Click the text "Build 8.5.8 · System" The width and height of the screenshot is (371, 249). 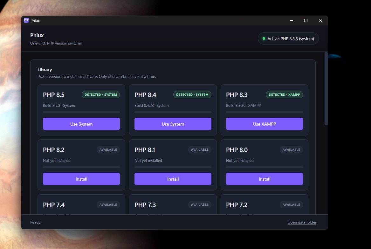59,105
